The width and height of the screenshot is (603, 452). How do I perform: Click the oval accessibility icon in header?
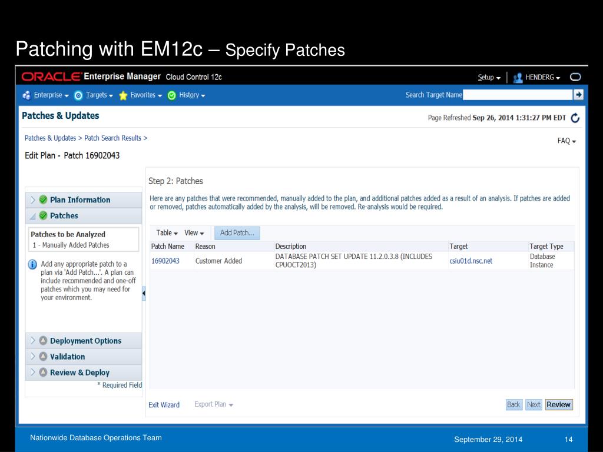[x=575, y=77]
